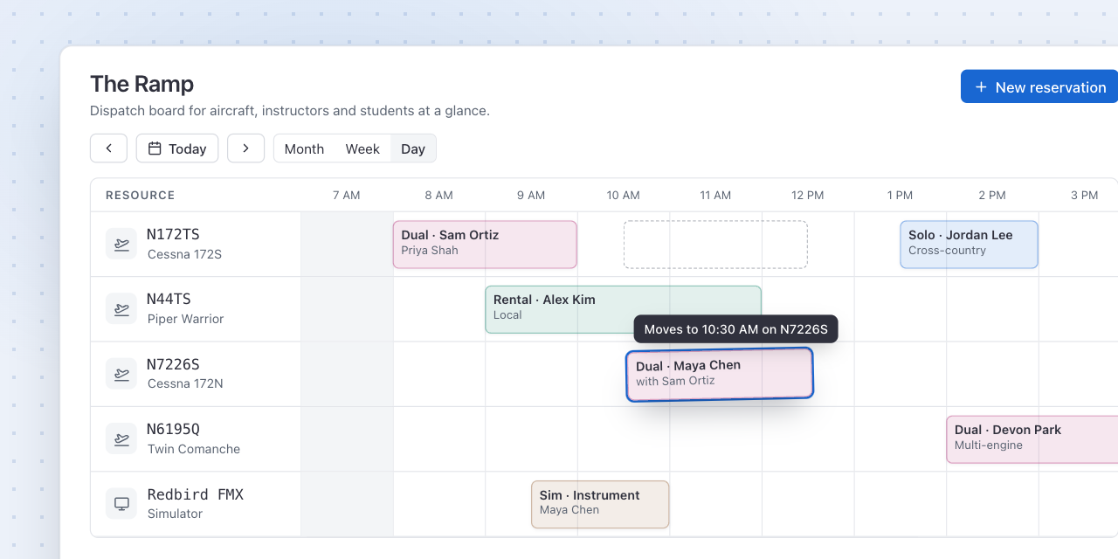Viewport: 1118px width, 559px height.
Task: Click the 9 AM time header
Action: [x=531, y=196]
